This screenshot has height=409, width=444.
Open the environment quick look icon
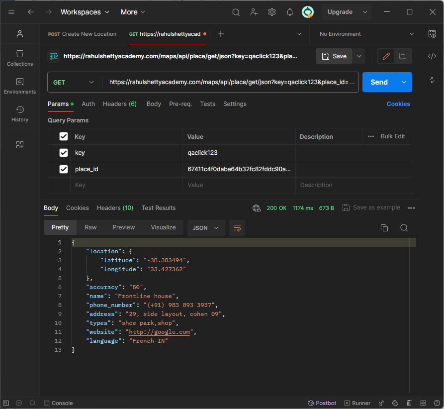432,34
